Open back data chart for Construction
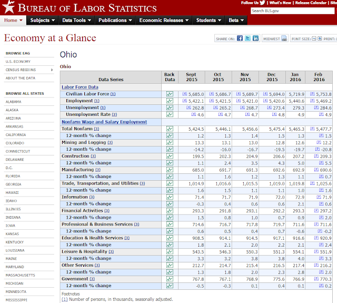Viewport: 337px width, 303px height. pyautogui.click(x=170, y=156)
